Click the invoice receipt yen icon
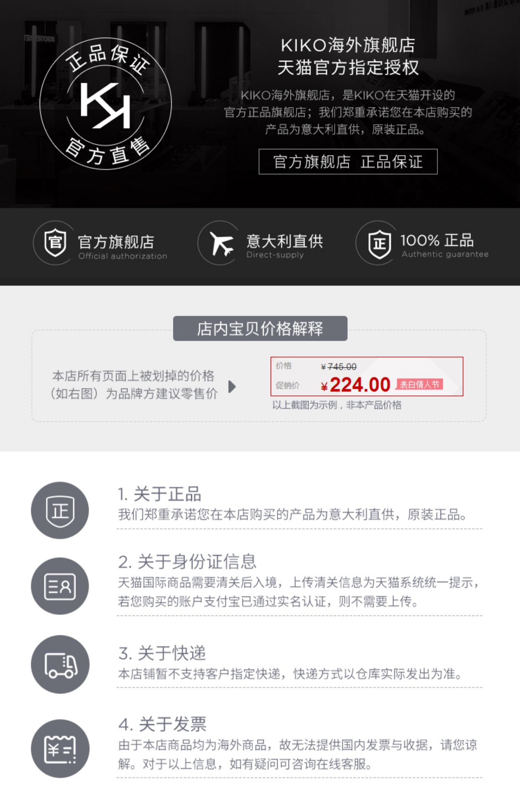The height and width of the screenshot is (805, 520). pyautogui.click(x=60, y=748)
